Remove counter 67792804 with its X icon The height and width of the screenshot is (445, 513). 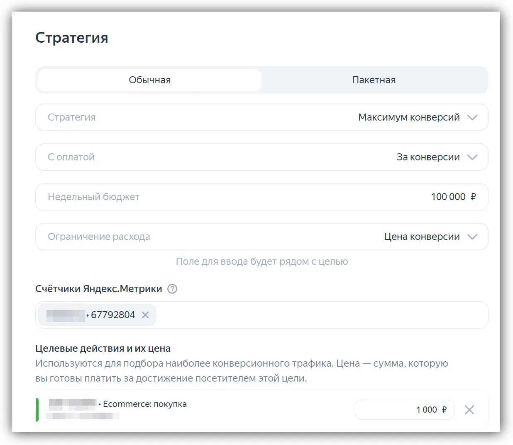(x=145, y=315)
